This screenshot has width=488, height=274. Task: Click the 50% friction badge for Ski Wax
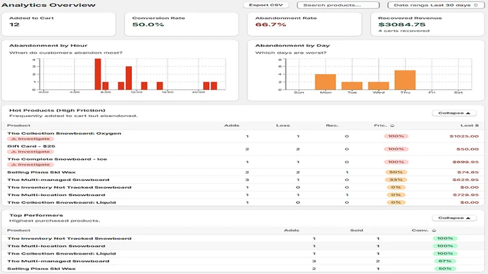pyautogui.click(x=396, y=172)
